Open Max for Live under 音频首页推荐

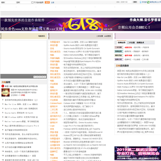click(x=134, y=77)
